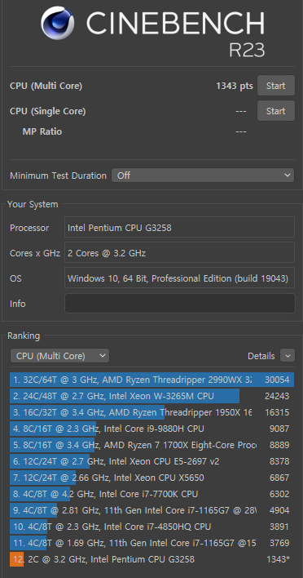Viewport: 303px width, 578px height.
Task: Select ranking row Intel Core i7-4850HQ CPU
Action: point(151,527)
